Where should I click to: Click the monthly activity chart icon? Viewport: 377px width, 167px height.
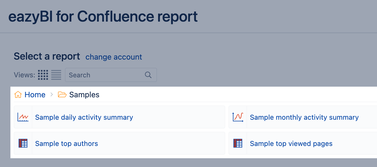coord(238,117)
